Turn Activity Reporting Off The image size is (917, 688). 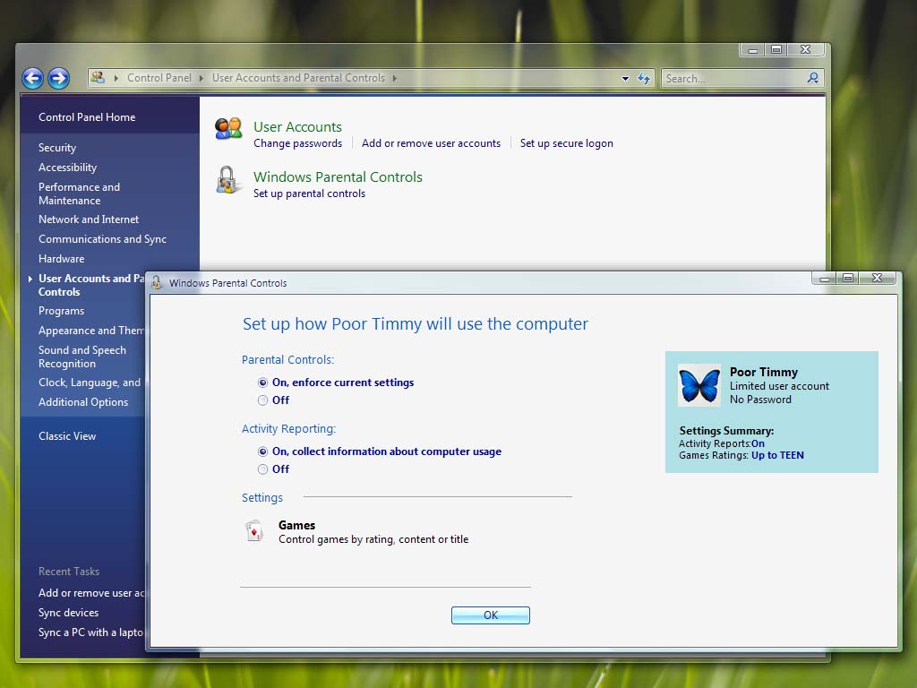(262, 469)
